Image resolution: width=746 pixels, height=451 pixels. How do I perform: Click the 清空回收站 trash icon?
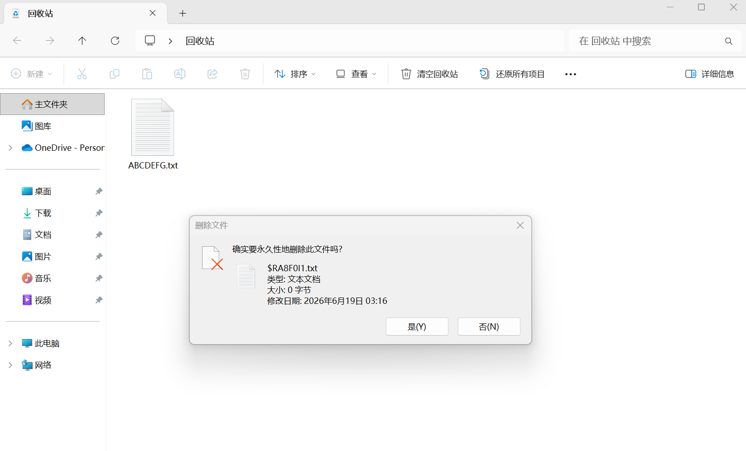click(x=406, y=74)
